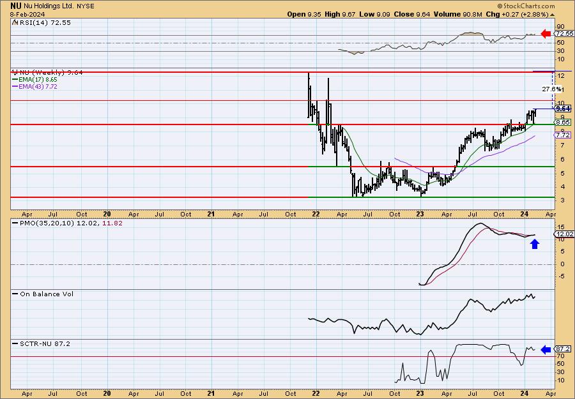The height and width of the screenshot is (399, 575).
Task: Click year 24 on the price panel date axis
Action: pos(525,214)
